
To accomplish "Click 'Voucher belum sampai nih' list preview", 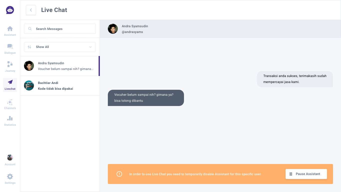I will [x=66, y=69].
